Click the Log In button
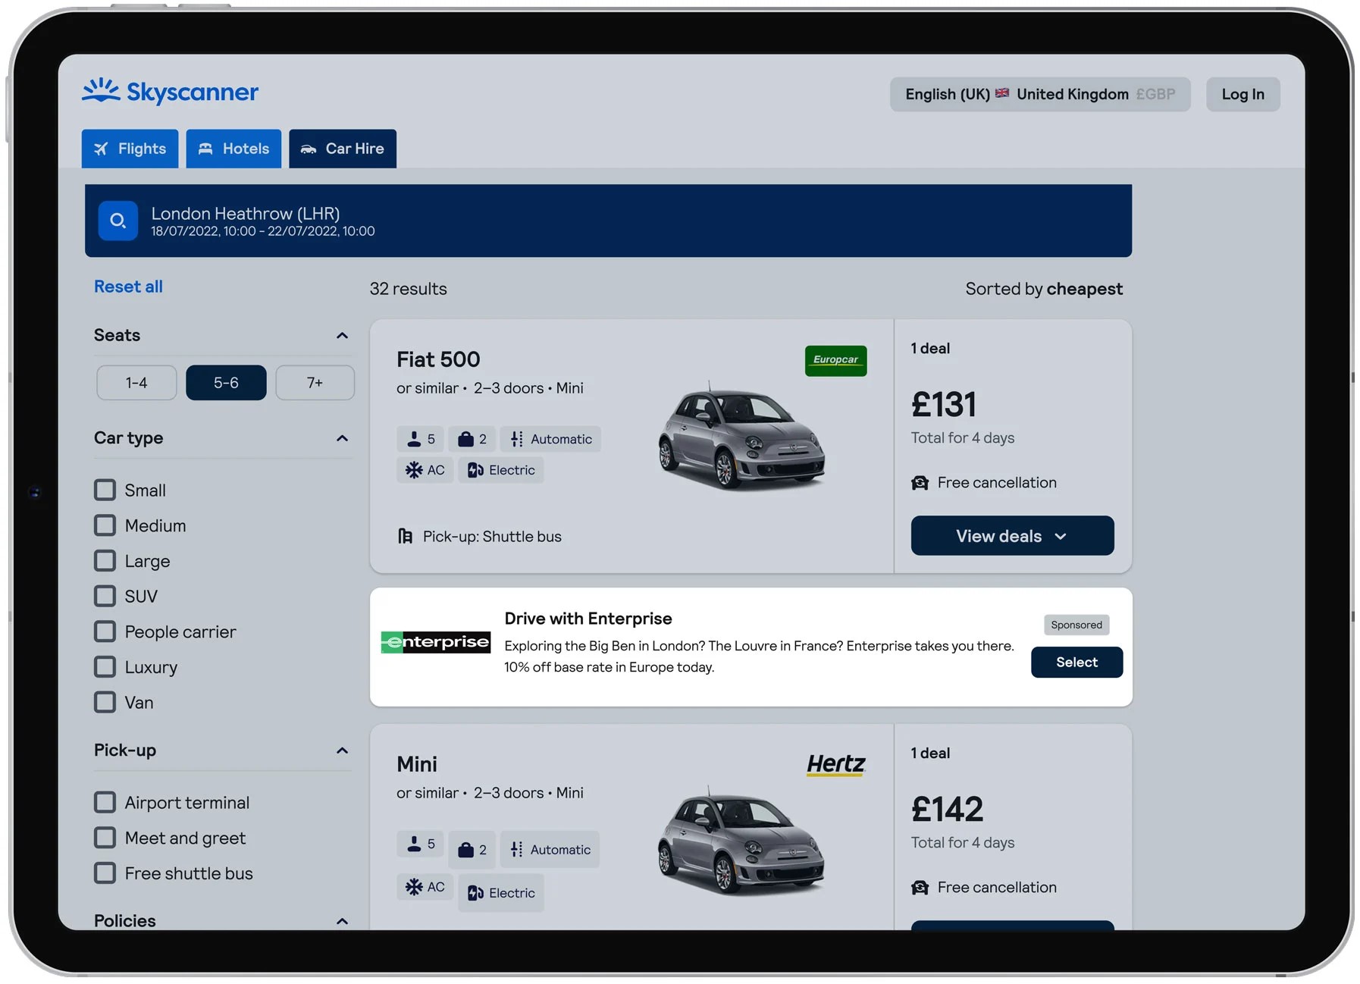 click(x=1242, y=94)
